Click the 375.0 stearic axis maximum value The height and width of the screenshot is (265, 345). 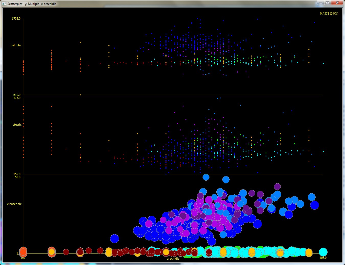(x=17, y=98)
